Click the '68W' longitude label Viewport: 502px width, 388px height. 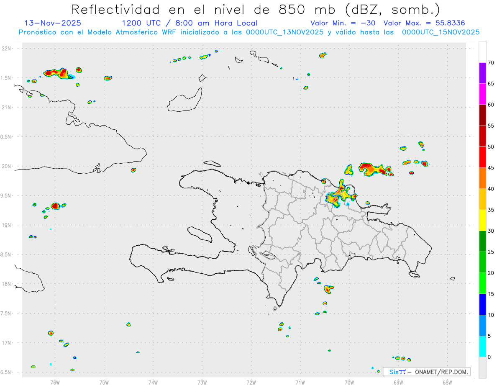[x=447, y=383]
